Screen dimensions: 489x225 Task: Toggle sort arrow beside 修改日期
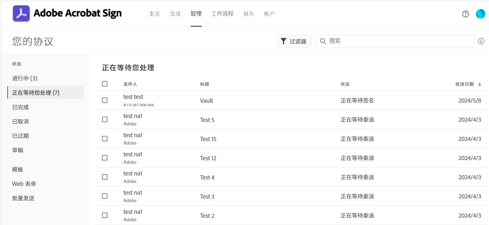tap(480, 84)
